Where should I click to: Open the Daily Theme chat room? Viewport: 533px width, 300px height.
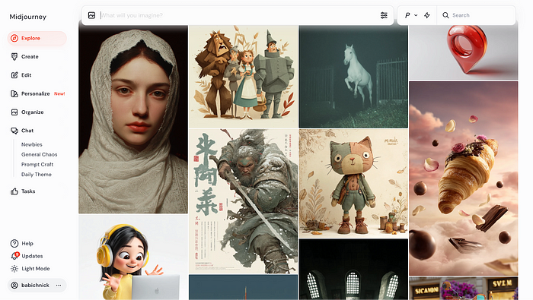click(x=37, y=175)
